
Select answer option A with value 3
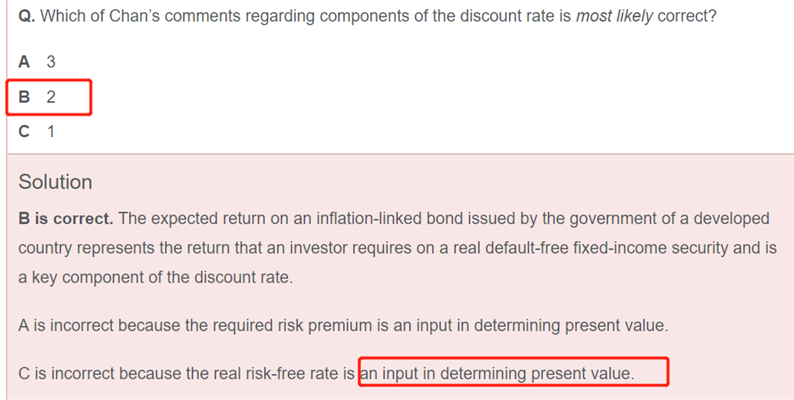click(x=37, y=62)
